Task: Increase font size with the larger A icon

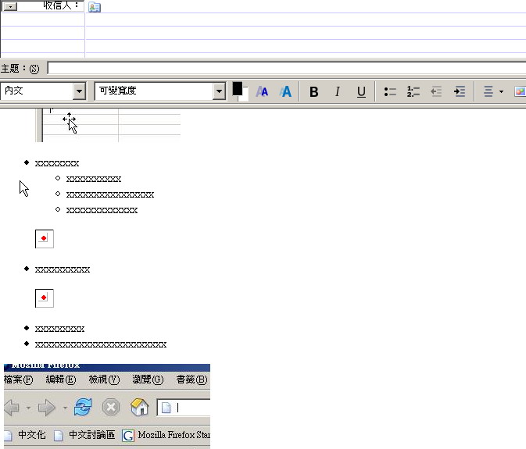Action: 285,91
